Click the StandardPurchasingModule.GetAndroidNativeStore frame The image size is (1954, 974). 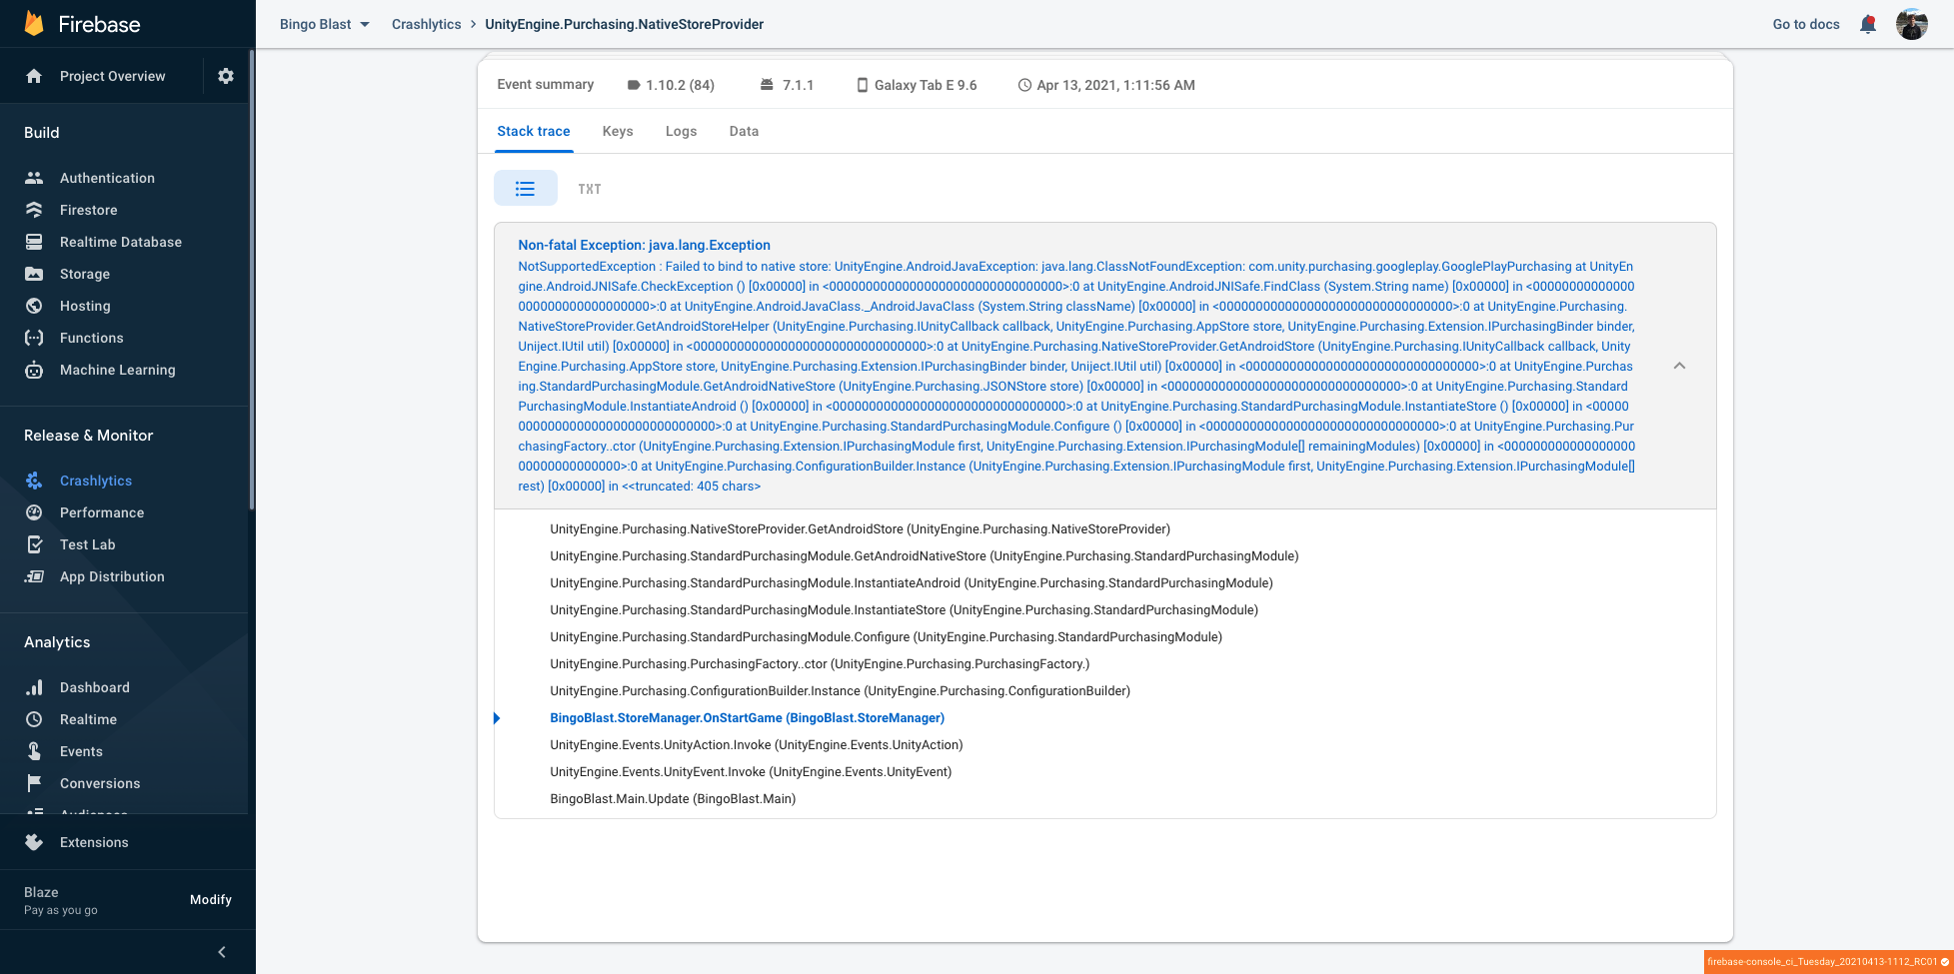[x=925, y=556]
